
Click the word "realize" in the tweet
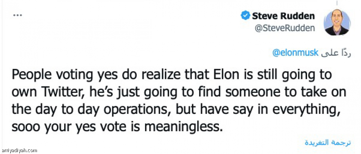(x=161, y=75)
